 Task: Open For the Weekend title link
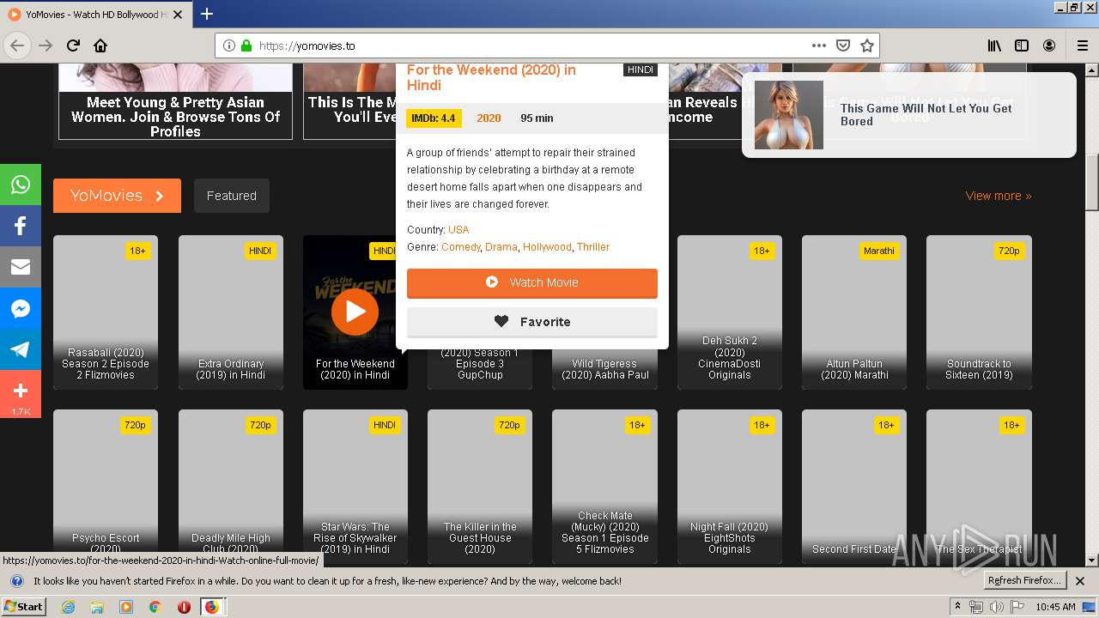[491, 77]
